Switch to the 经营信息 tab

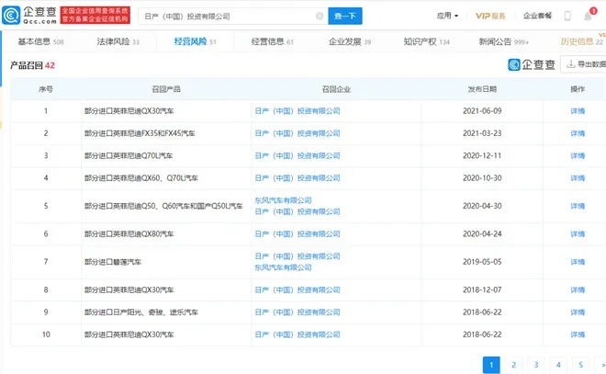(272, 41)
